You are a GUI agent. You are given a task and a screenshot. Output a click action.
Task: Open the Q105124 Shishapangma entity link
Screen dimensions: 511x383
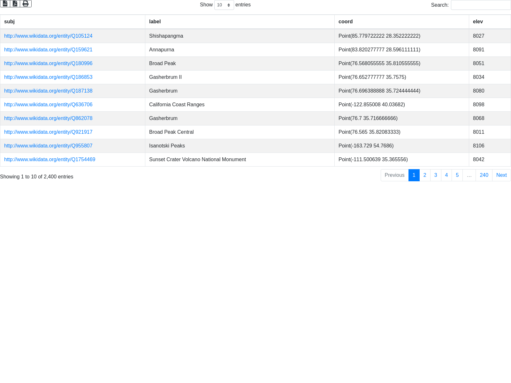click(48, 36)
